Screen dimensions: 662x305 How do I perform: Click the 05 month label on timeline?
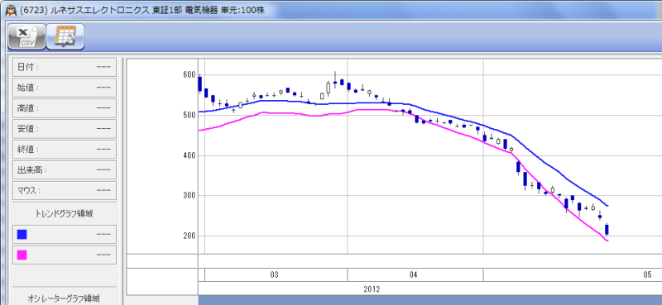[x=648, y=274]
